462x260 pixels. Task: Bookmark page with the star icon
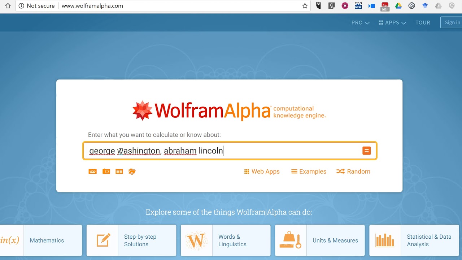pyautogui.click(x=305, y=6)
